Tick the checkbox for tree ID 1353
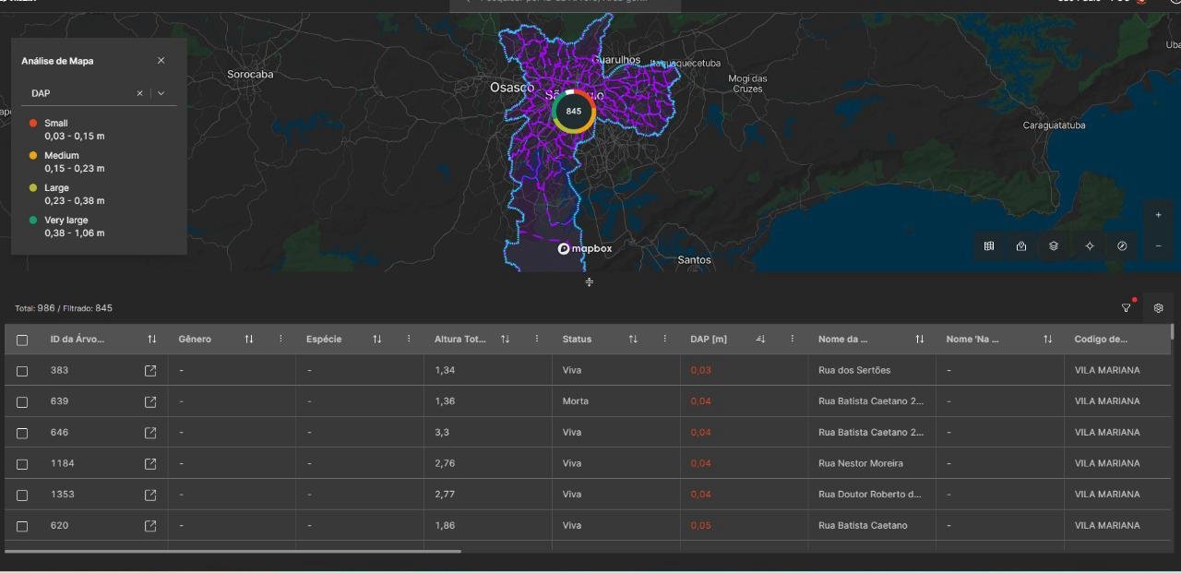The height and width of the screenshot is (573, 1181). click(x=22, y=495)
